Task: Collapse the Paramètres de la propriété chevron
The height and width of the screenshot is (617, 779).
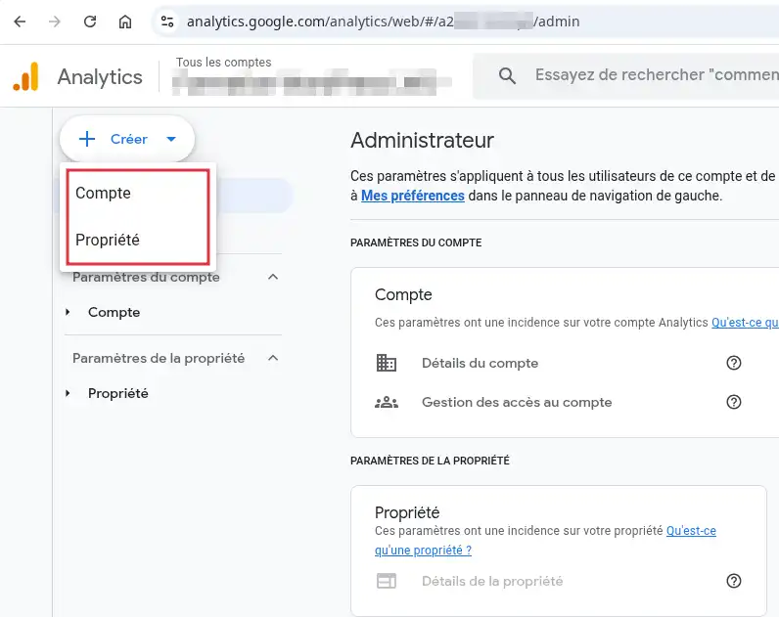Action: [x=273, y=358]
